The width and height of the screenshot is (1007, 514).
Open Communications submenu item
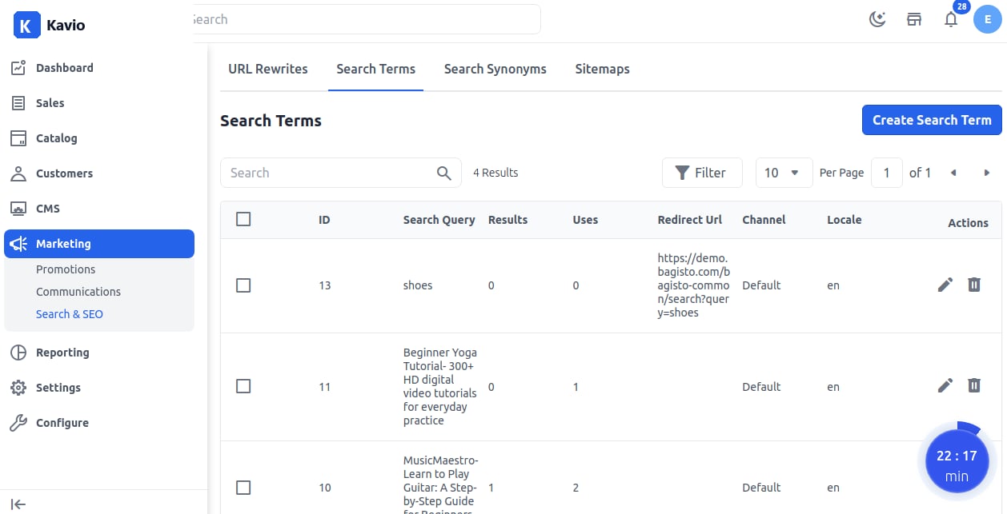point(78,292)
